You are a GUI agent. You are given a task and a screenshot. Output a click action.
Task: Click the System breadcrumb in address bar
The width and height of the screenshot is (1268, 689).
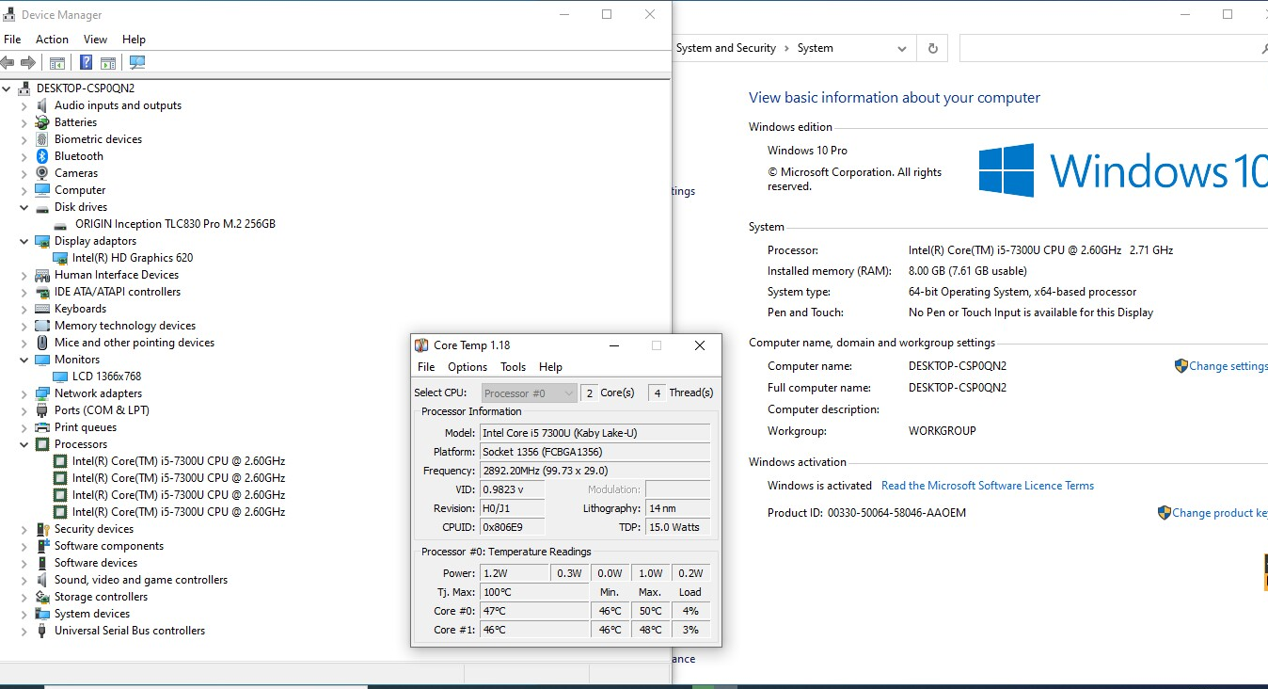pyautogui.click(x=815, y=48)
